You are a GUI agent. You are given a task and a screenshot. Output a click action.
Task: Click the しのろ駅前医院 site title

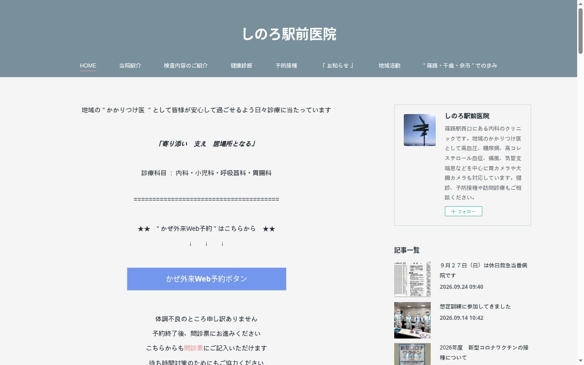coord(289,34)
